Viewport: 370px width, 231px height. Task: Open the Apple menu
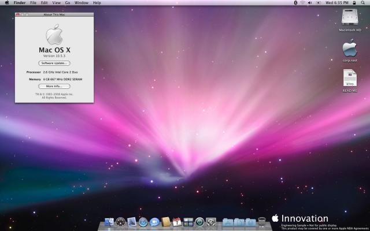[x=7, y=2]
